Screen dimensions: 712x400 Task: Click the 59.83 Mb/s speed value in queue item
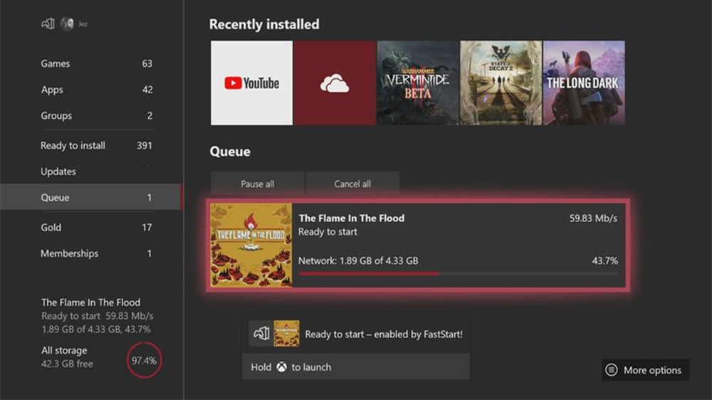click(593, 219)
